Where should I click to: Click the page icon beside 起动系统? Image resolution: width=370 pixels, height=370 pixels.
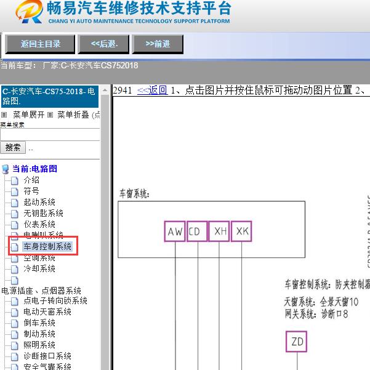(15, 203)
